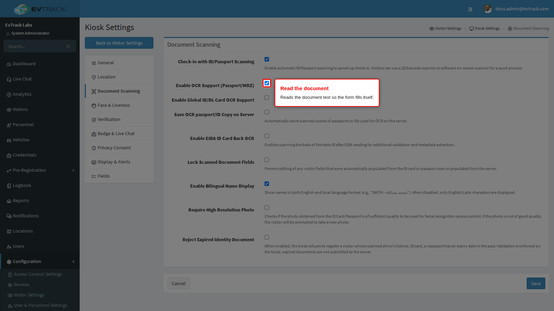Enable Lock Scanned Document Fields checkbox
Viewport: 554px width, 311px height.
[267, 160]
